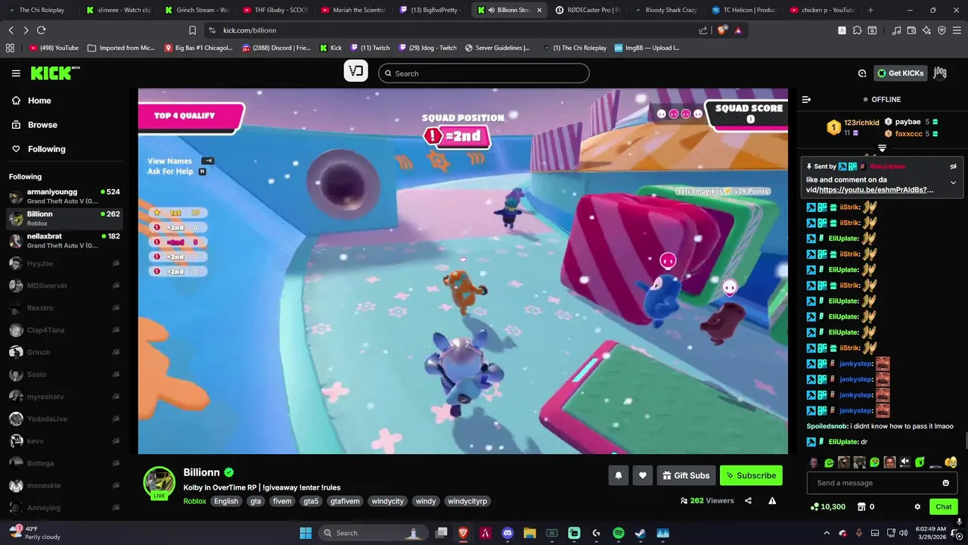
Task: Open the chat shop icon
Action: coord(861,506)
